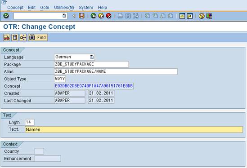The height and width of the screenshot is (168, 247).
Task: Click the Created date 21.02.2011
Action: pos(101,93)
